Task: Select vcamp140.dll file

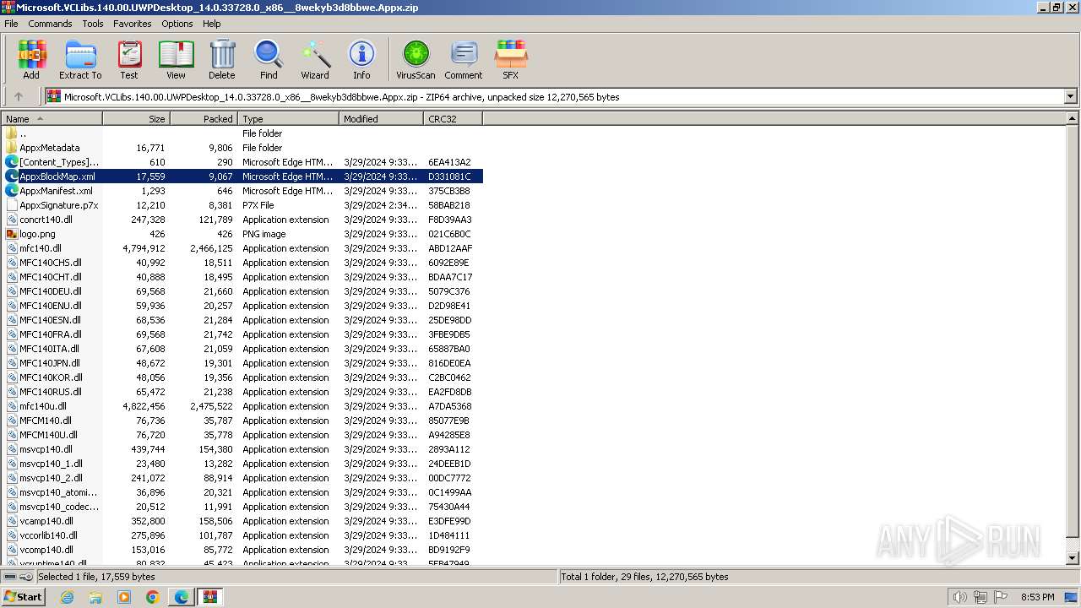Action: point(243,521)
